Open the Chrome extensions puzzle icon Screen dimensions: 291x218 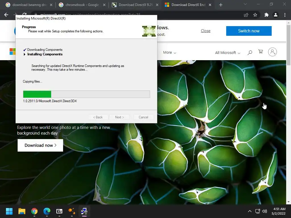267,15
